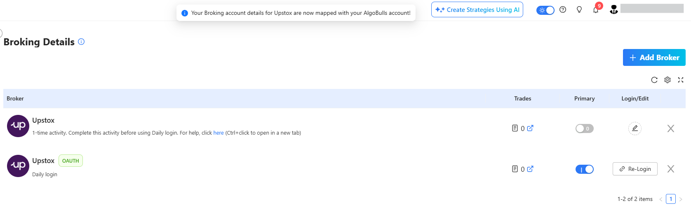
Task: Click the lightbulb tips icon
Action: pos(579,9)
